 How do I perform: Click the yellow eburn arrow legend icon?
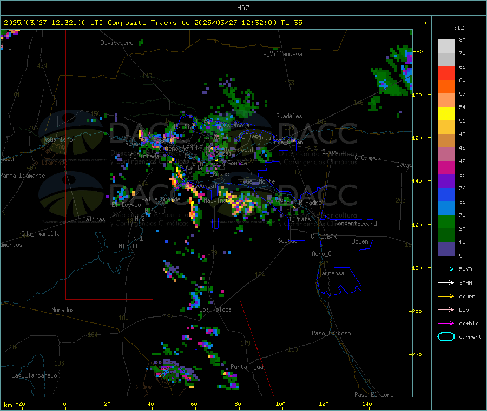[x=446, y=297]
